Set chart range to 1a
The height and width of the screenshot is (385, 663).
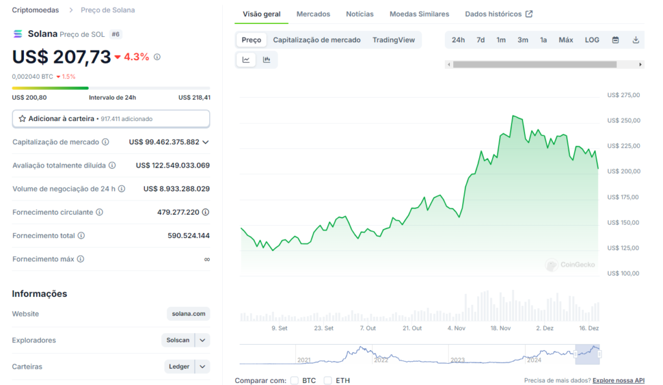543,39
